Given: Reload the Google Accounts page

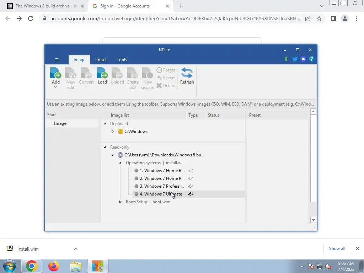Looking at the screenshot, I should 31,18.
